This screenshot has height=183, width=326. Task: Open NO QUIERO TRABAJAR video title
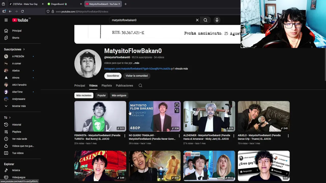152,137
